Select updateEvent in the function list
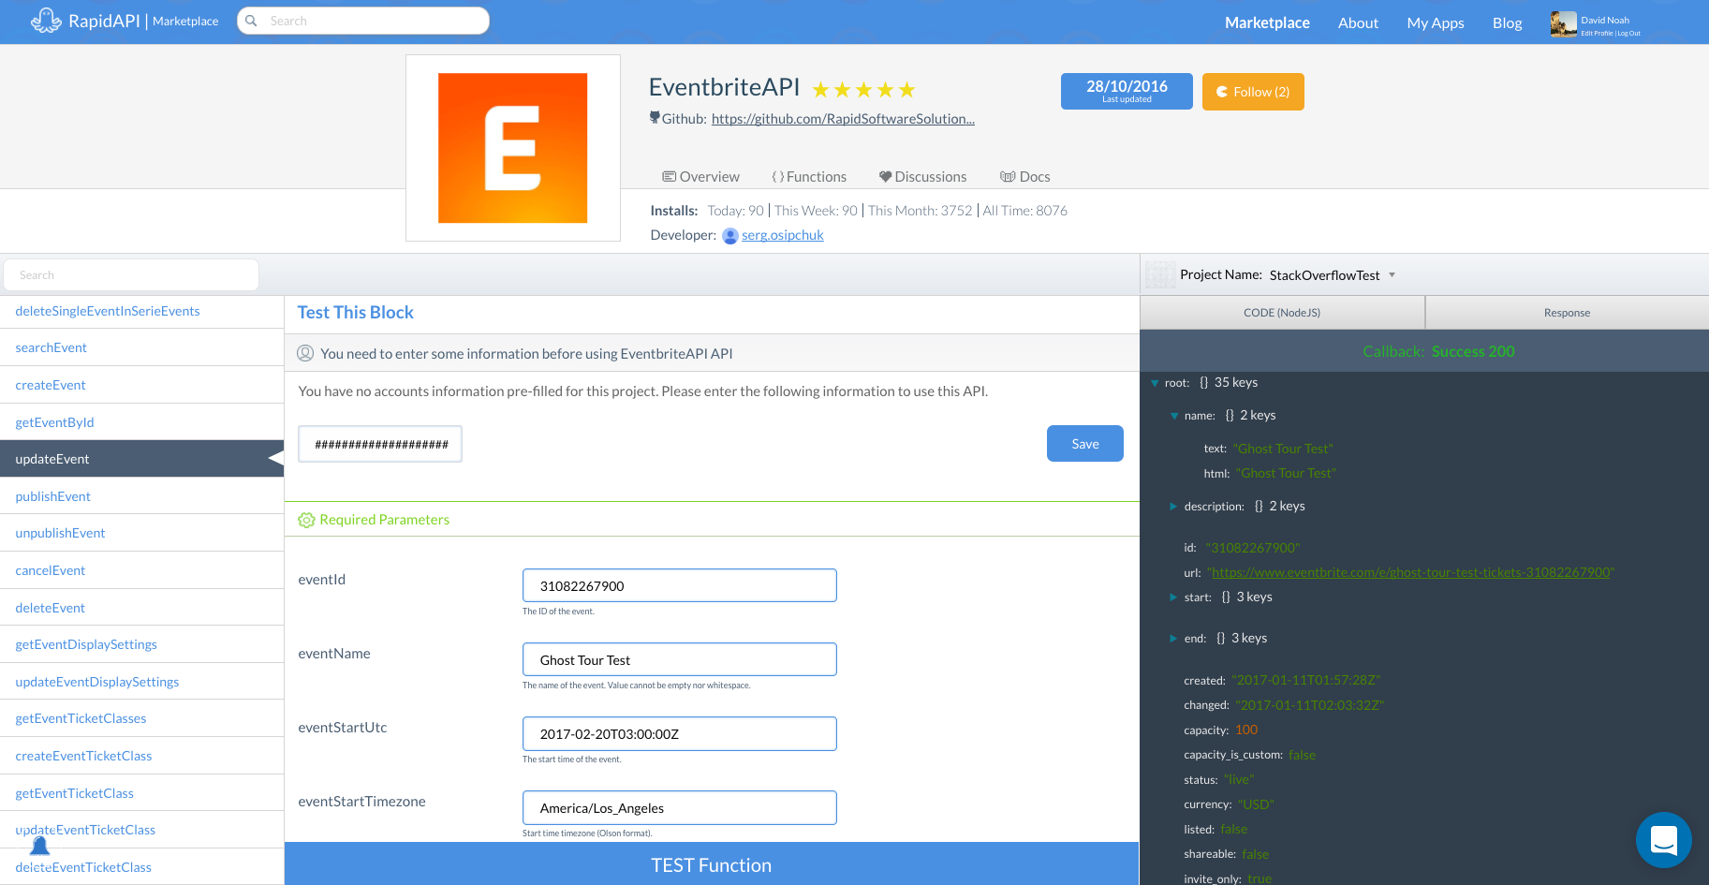The image size is (1709, 885). [141, 459]
